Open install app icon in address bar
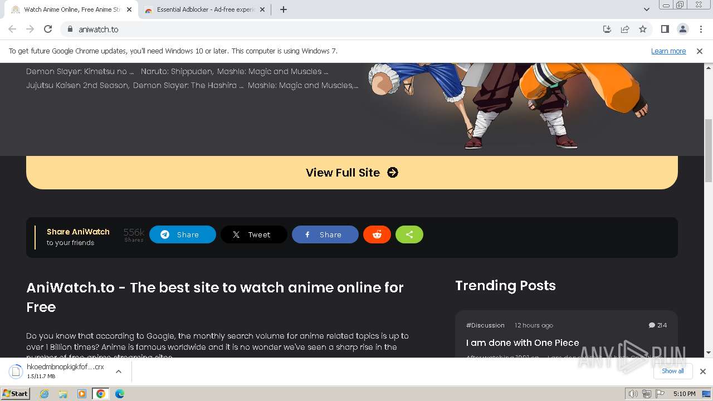The height and width of the screenshot is (401, 713). coord(607,29)
